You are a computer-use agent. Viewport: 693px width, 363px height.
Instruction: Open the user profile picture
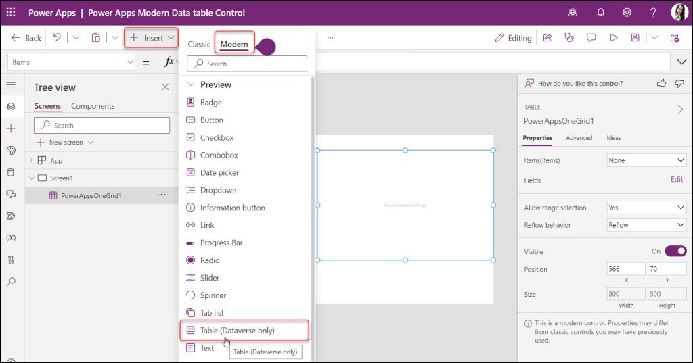[679, 12]
